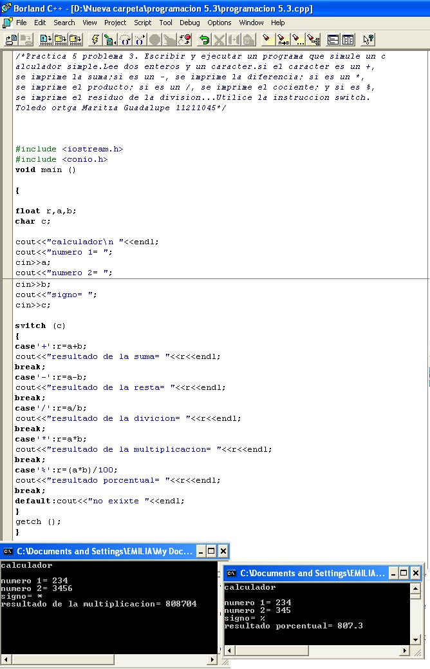Click the 'getch ();' line

[x=39, y=521]
